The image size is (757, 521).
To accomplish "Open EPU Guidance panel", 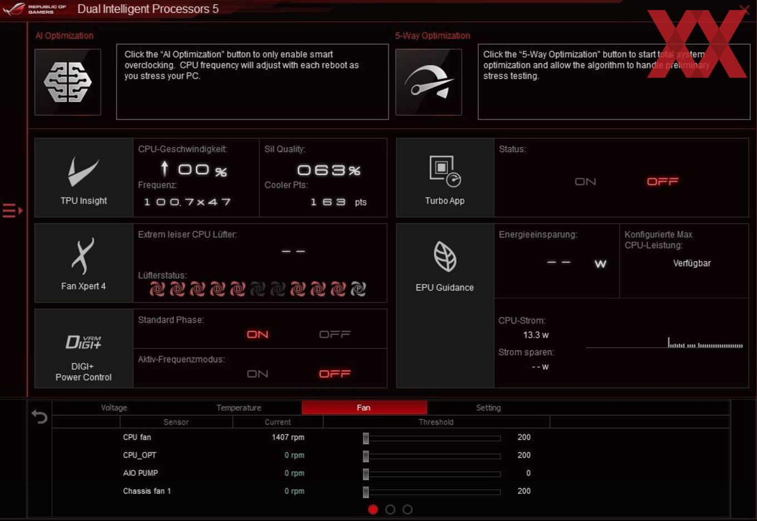I will click(x=445, y=306).
